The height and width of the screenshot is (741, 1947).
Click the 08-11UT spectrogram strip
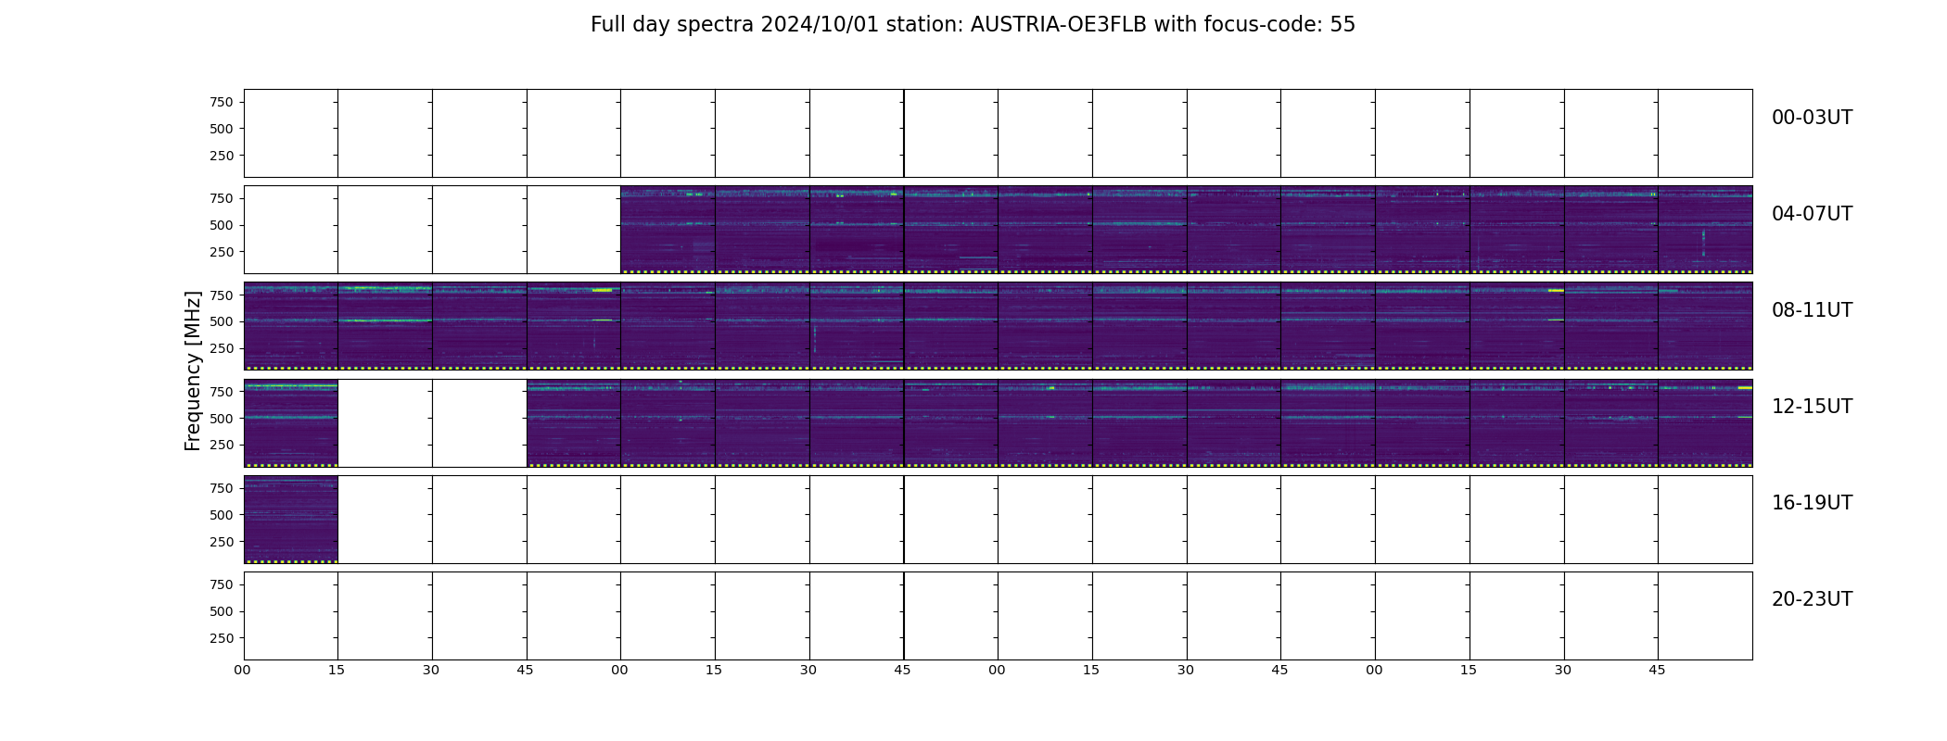(x=998, y=326)
